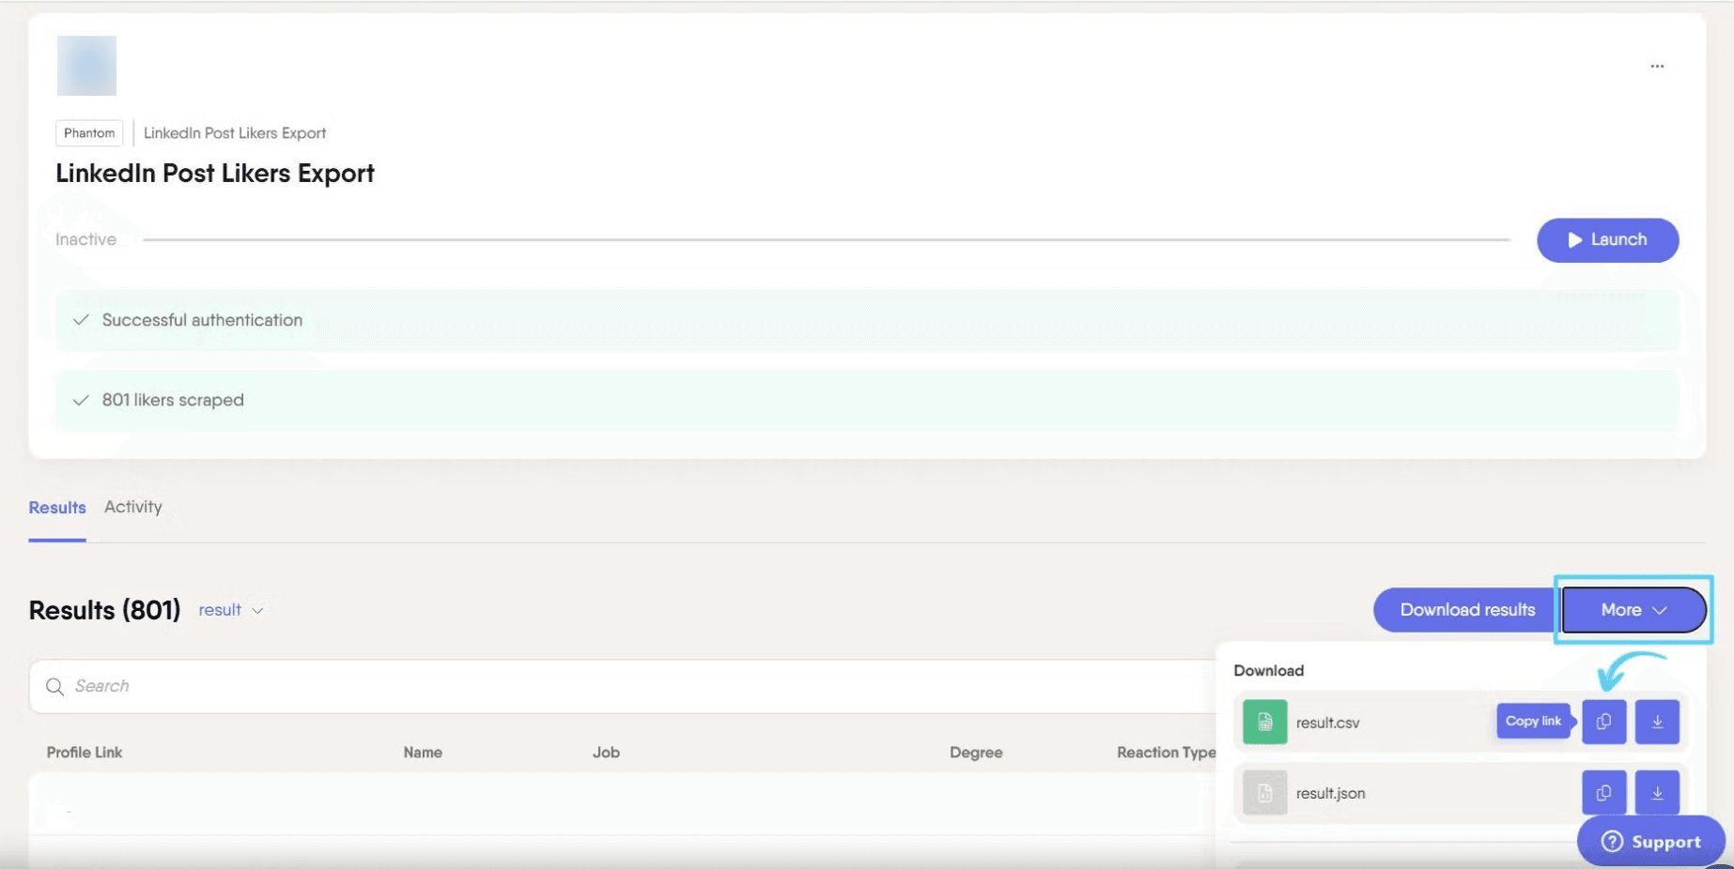Switch to the Results tab
Screen dimensions: 1734x869
pyautogui.click(x=57, y=508)
